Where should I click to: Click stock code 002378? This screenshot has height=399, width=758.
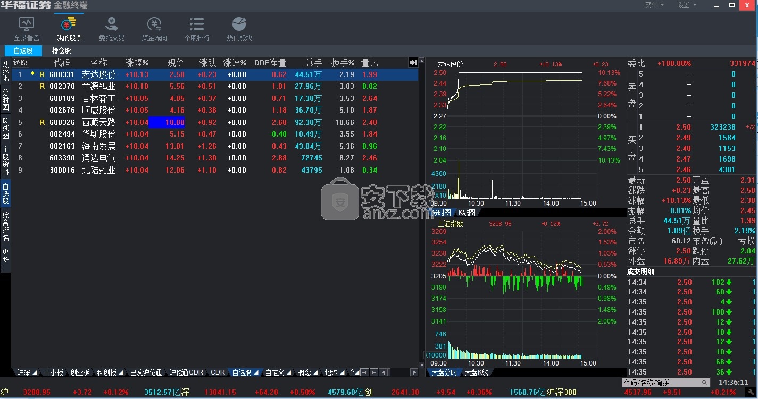[62, 87]
